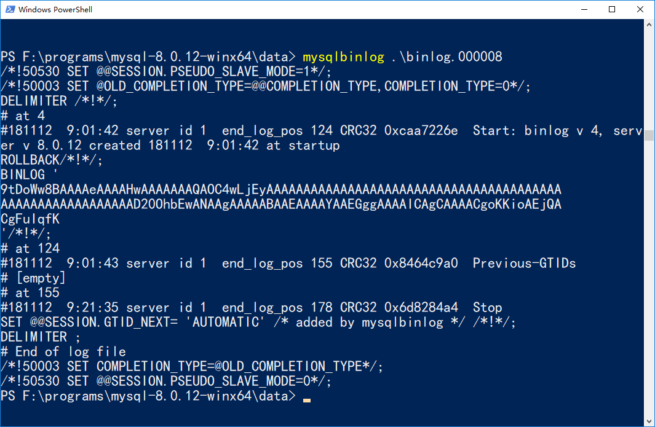This screenshot has height=427, width=655.
Task: Click the word "Stop" in the output
Action: tap(487, 308)
